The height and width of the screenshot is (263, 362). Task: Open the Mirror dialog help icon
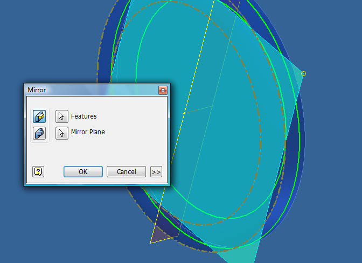(x=38, y=171)
